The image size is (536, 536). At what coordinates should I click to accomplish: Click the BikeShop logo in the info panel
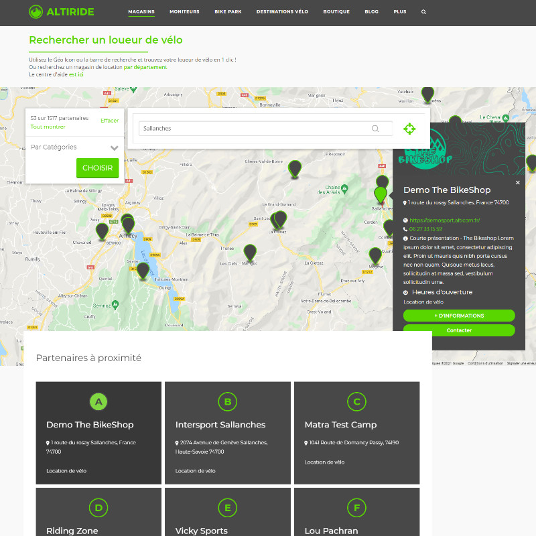[425, 149]
